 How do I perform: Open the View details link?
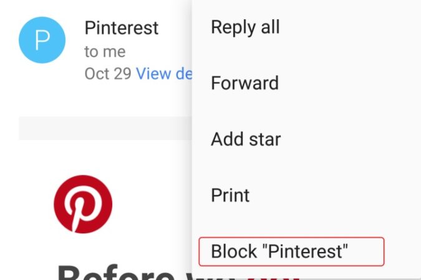click(x=164, y=73)
